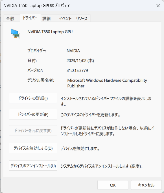This screenshot has width=164, height=193.
Task: Click the ドライバーを元に戻す(R) button
Action: 33,130
